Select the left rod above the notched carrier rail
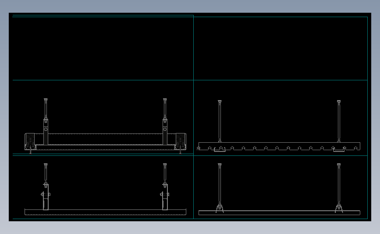 220,121
